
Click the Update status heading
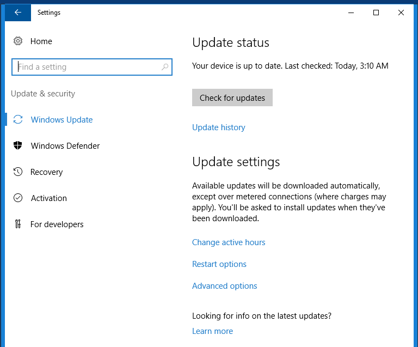coord(231,42)
